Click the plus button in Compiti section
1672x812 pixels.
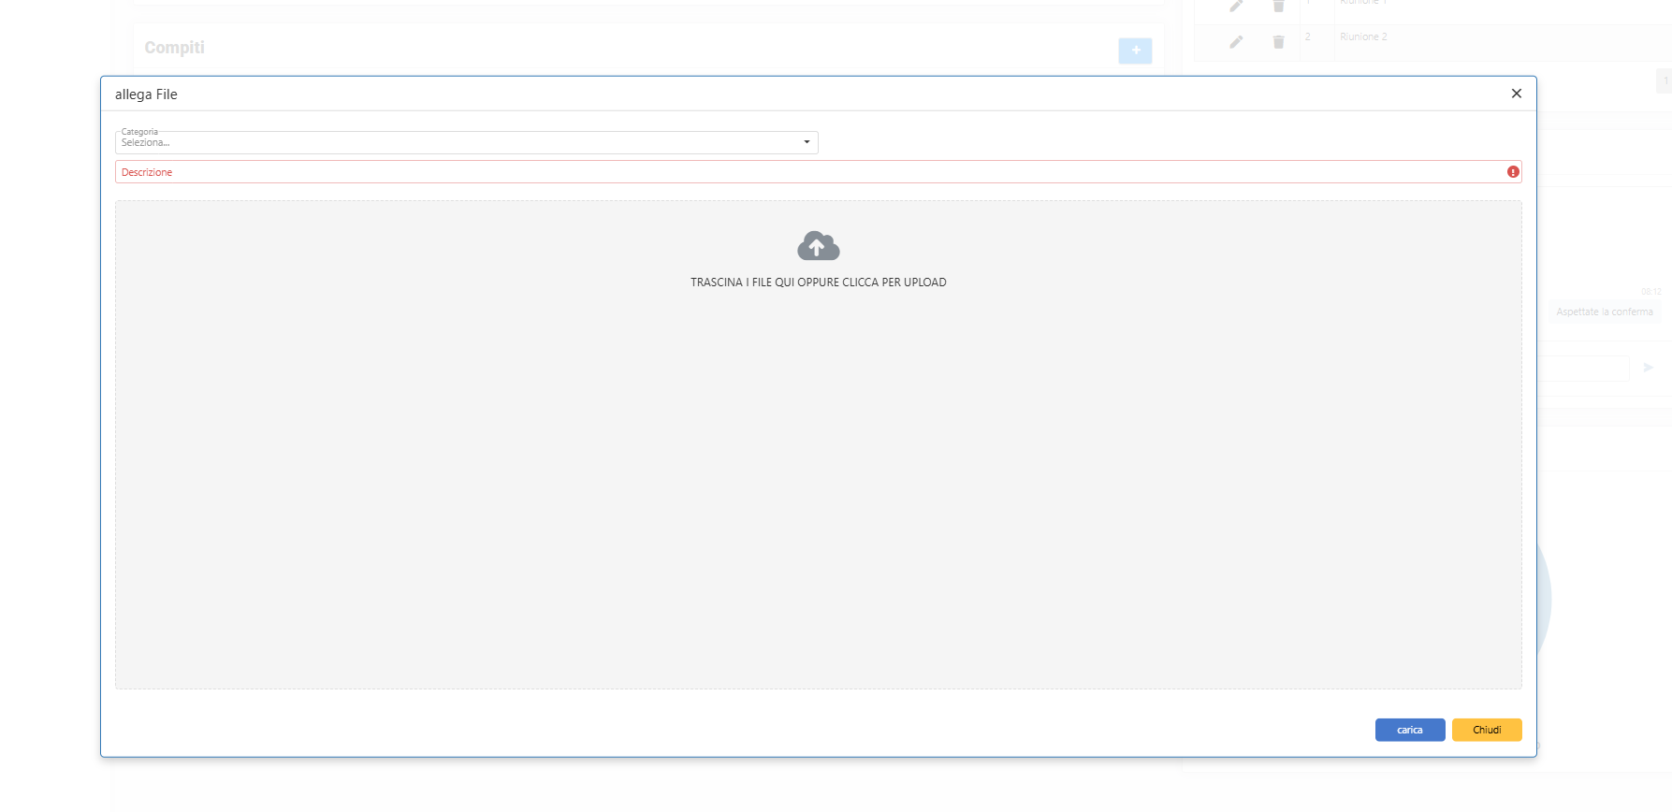coord(1135,51)
